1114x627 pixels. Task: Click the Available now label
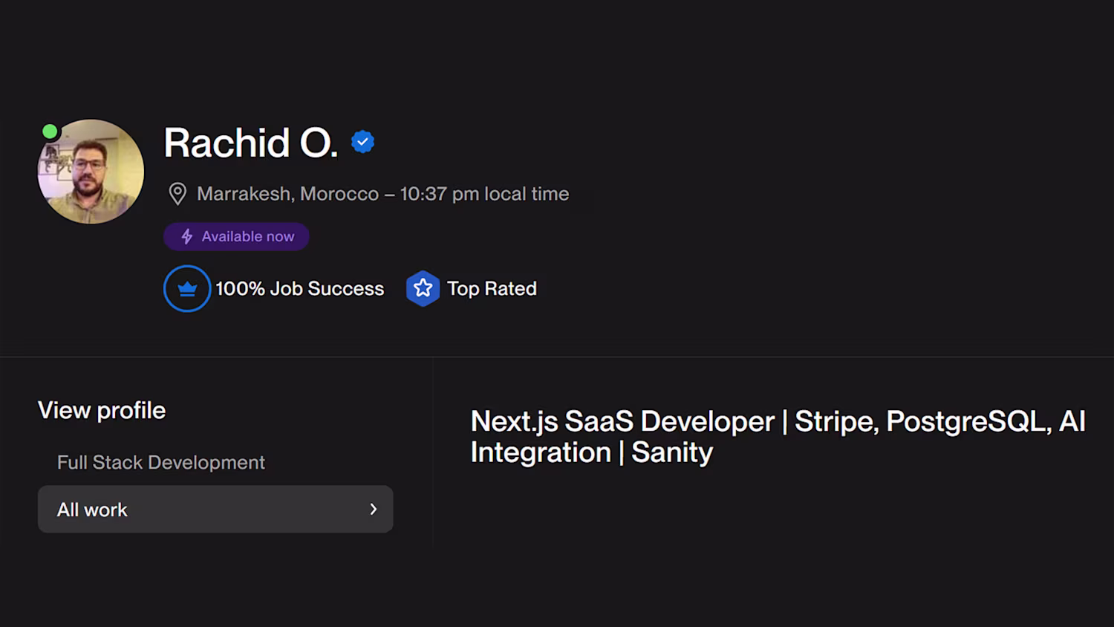248,236
